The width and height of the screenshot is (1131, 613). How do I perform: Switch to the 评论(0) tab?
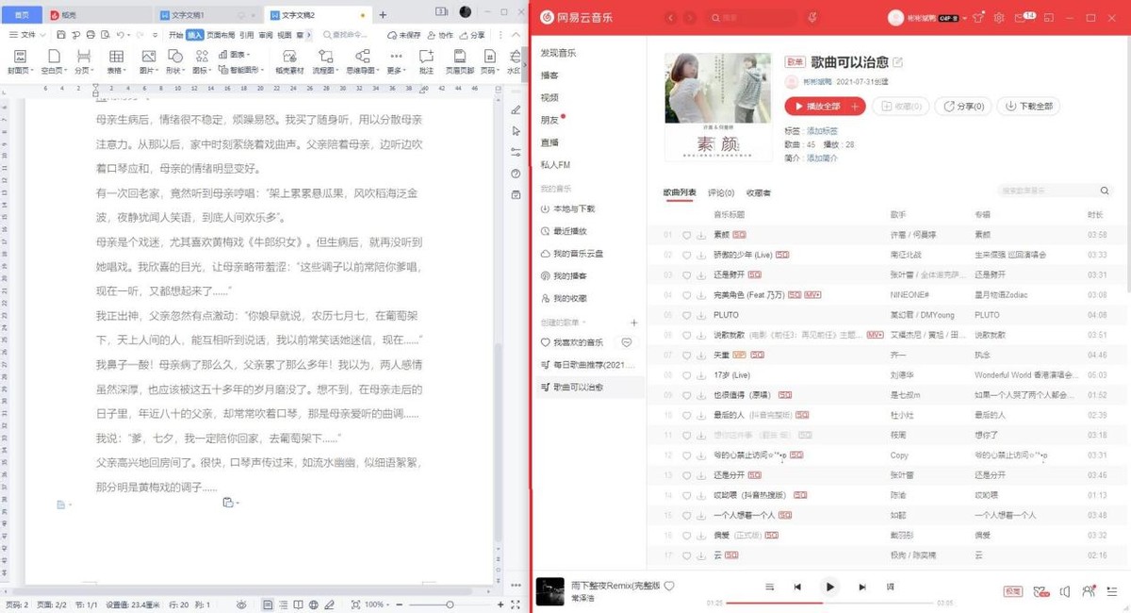721,193
